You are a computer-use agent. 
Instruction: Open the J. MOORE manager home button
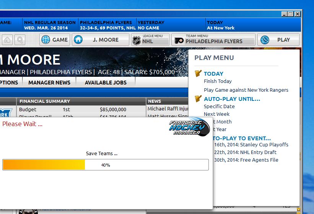tap(78, 40)
